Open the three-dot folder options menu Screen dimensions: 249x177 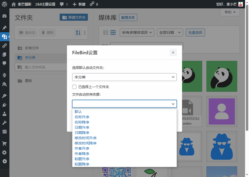coord(85,33)
